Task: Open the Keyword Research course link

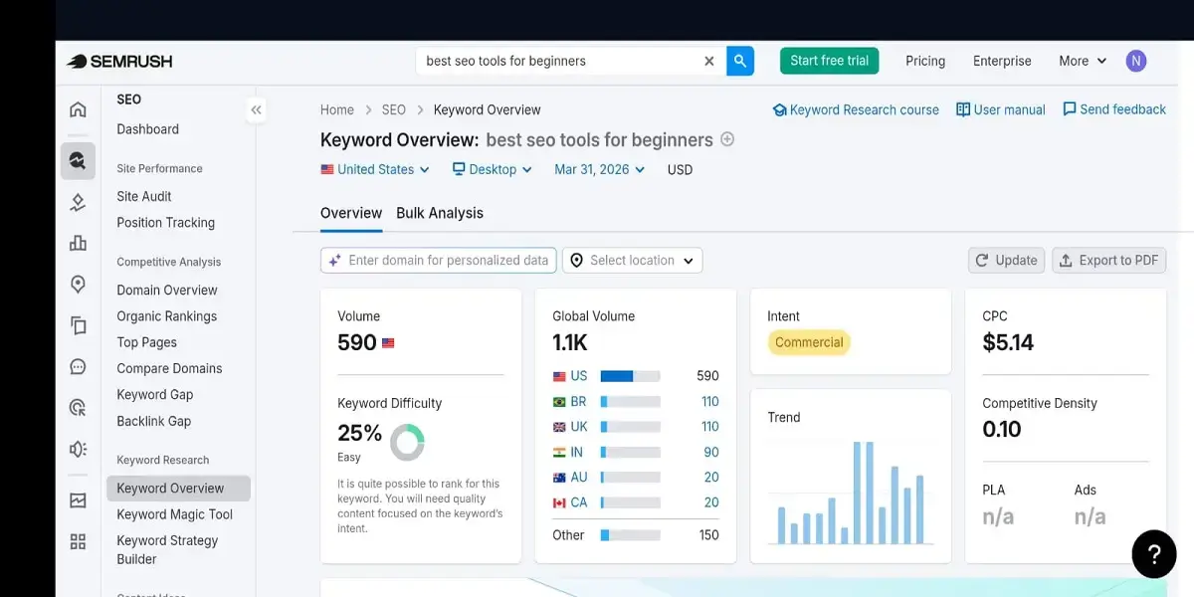Action: [856, 109]
